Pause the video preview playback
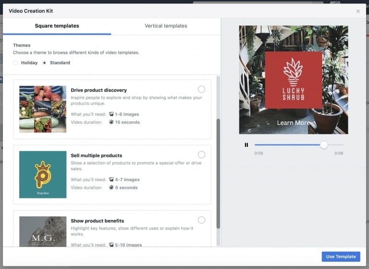The image size is (369, 269). click(x=246, y=145)
